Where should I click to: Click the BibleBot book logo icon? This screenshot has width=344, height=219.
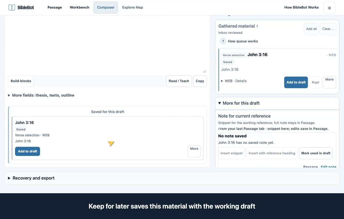click(12, 8)
